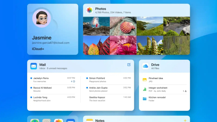Open the Drive tile title

155,65
